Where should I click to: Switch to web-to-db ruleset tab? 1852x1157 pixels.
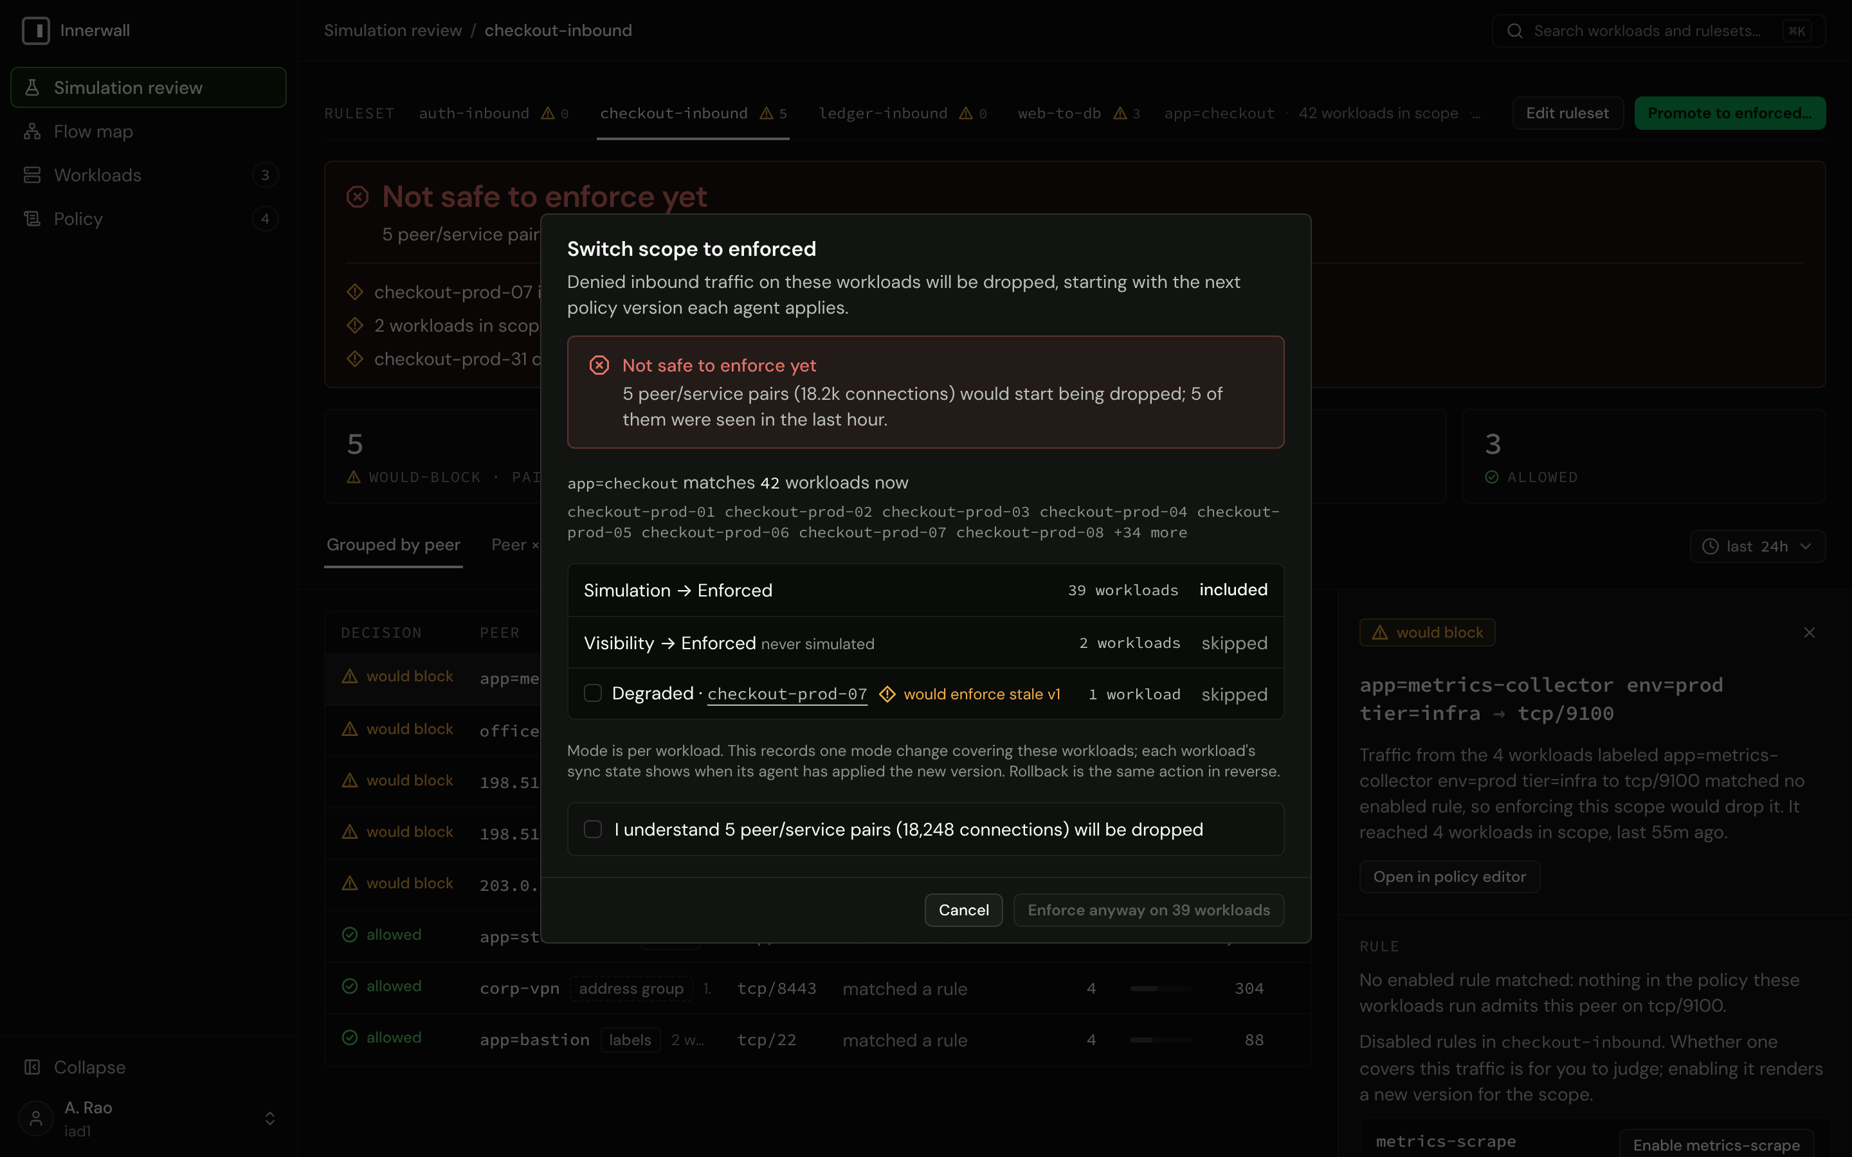pos(1079,113)
